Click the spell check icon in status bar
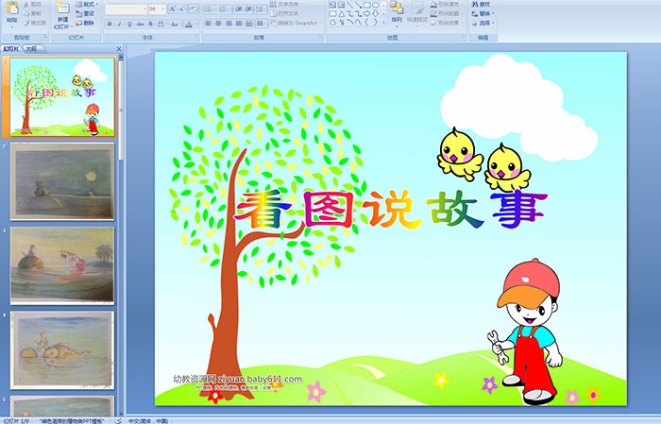The image size is (661, 424). pos(118,420)
